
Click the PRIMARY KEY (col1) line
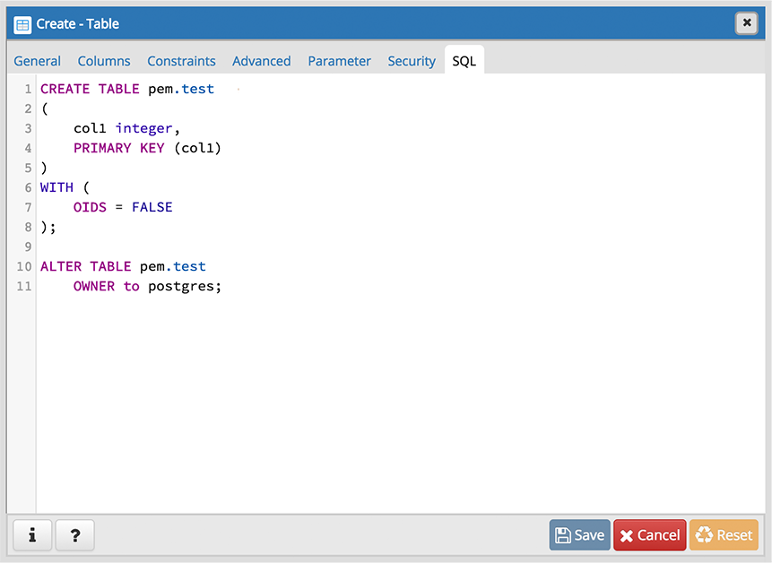point(147,148)
